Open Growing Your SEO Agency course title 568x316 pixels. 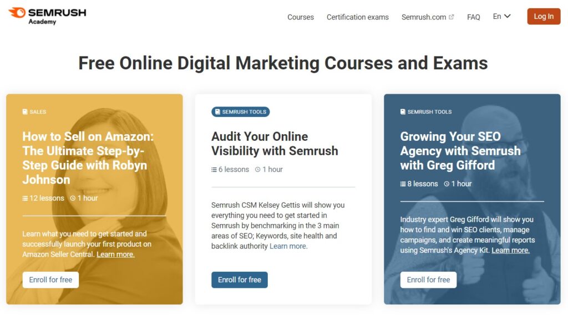tap(460, 151)
